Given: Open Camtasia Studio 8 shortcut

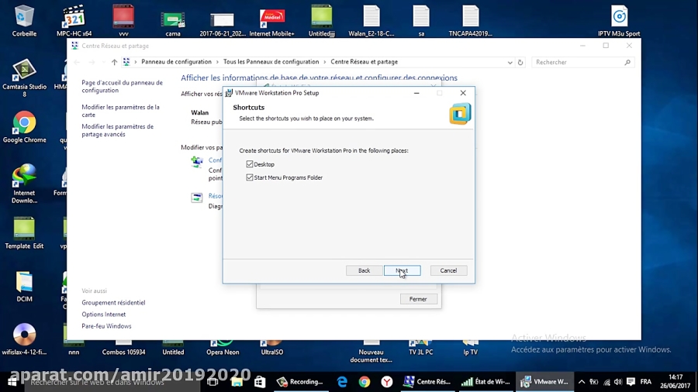Looking at the screenshot, I should 24,77.
